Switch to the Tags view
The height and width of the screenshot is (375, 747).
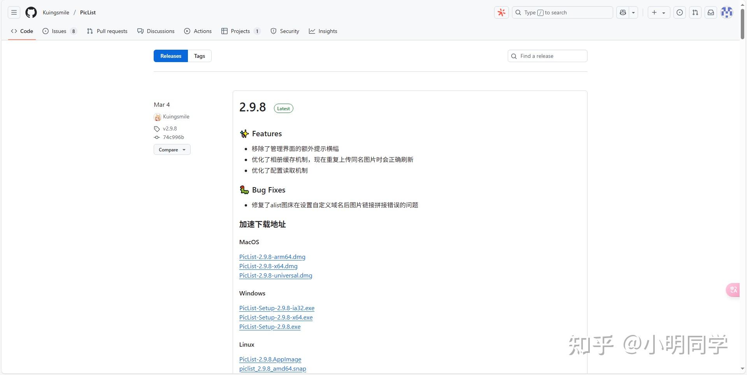199,56
